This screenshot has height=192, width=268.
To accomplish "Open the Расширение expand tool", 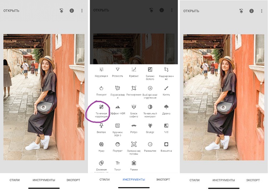I will click(x=134, y=91).
